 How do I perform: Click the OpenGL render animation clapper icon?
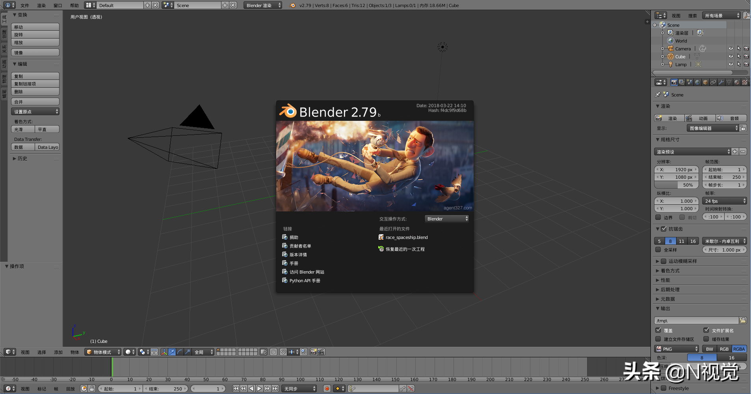click(x=322, y=352)
